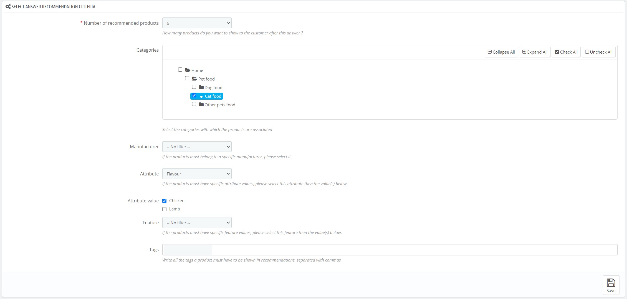
Task: Expand all categories in the tree
Action: (x=535, y=52)
